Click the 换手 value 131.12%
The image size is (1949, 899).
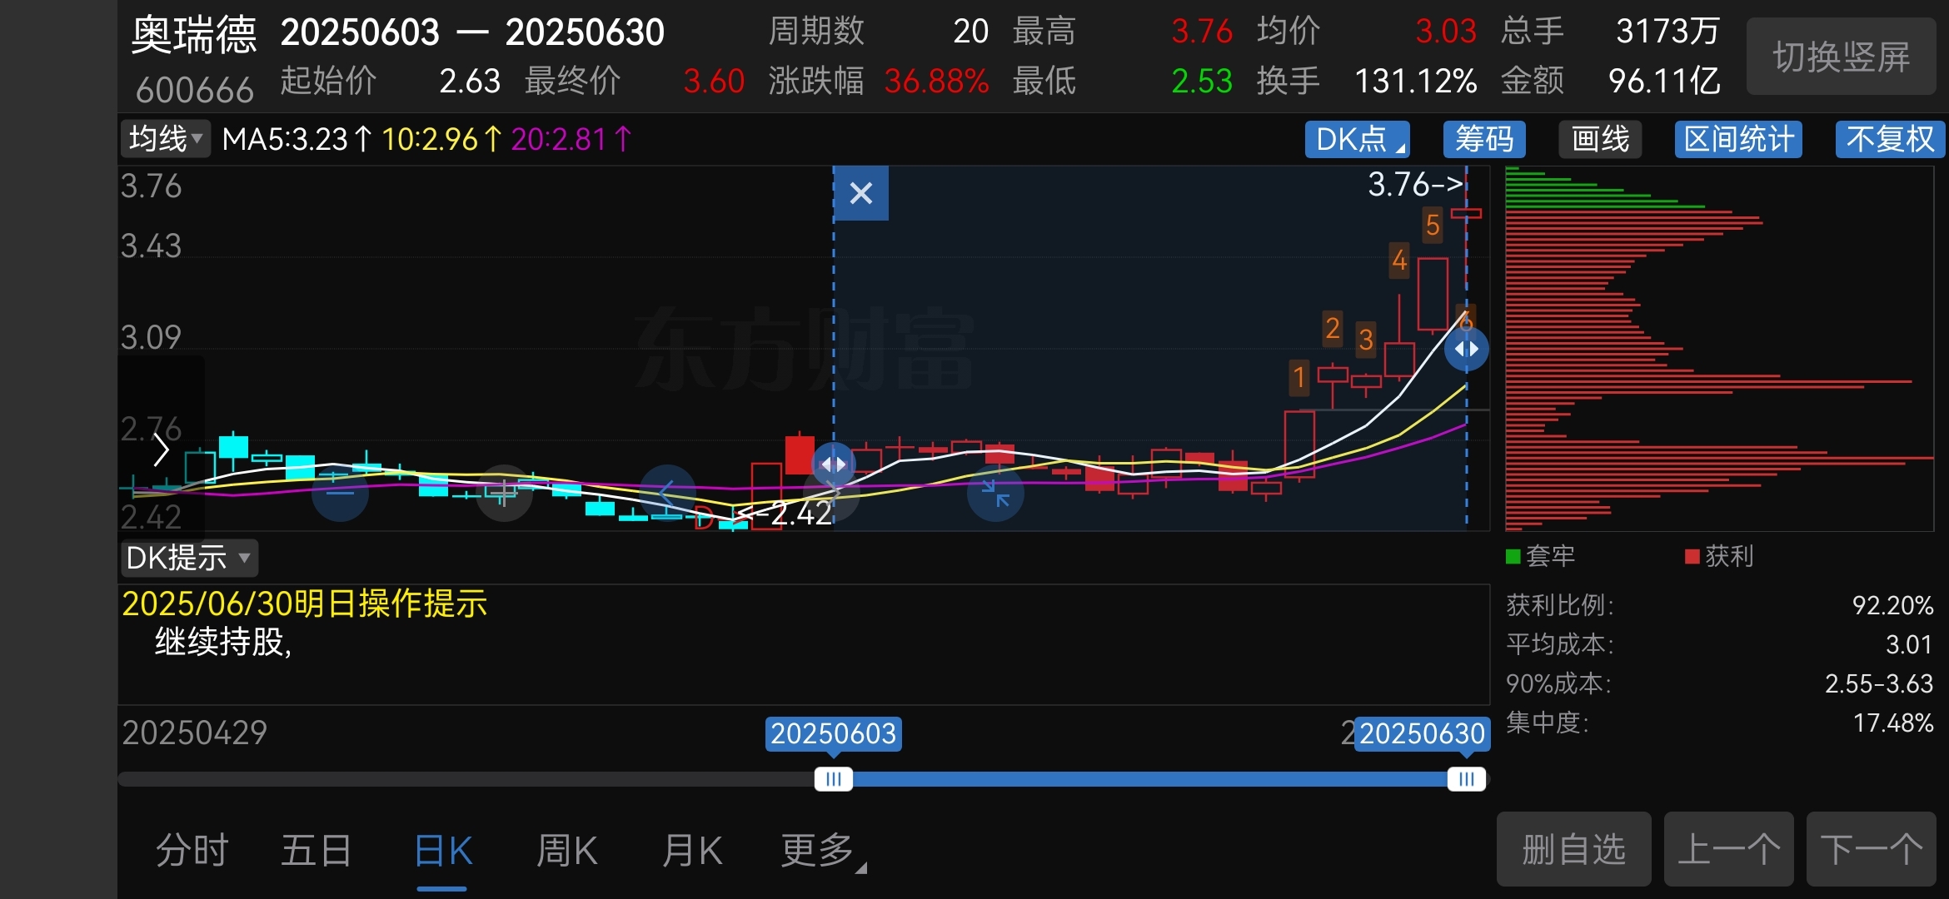click(x=1415, y=82)
